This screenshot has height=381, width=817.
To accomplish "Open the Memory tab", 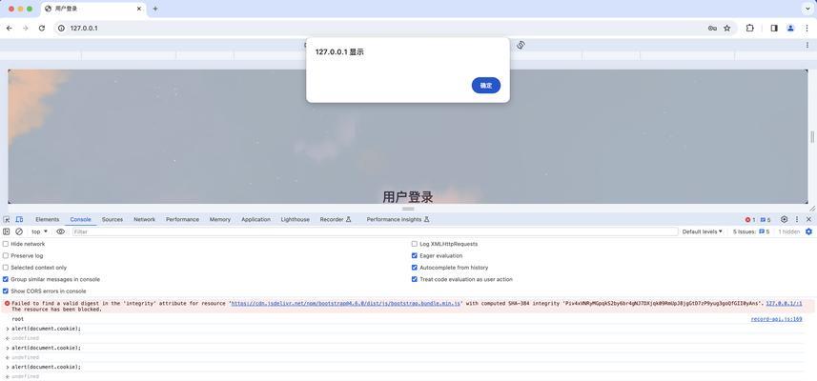I will 220,220.
